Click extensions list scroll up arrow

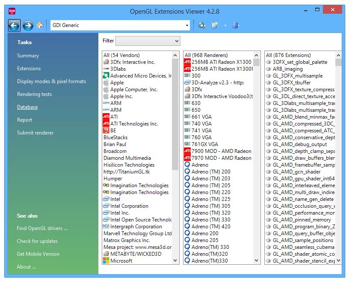(338, 55)
